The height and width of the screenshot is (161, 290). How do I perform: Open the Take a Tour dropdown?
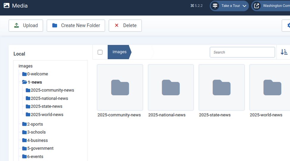click(x=229, y=6)
